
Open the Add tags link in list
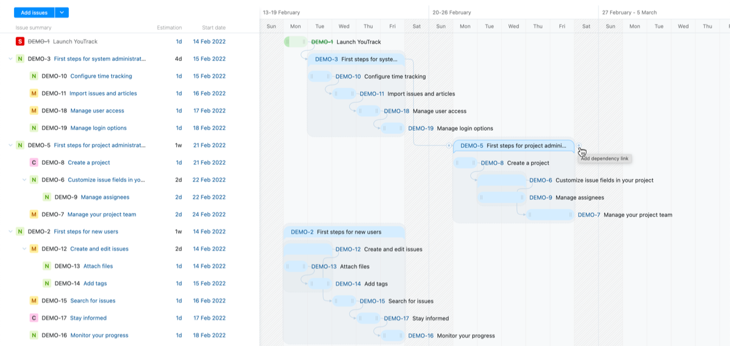(x=95, y=283)
